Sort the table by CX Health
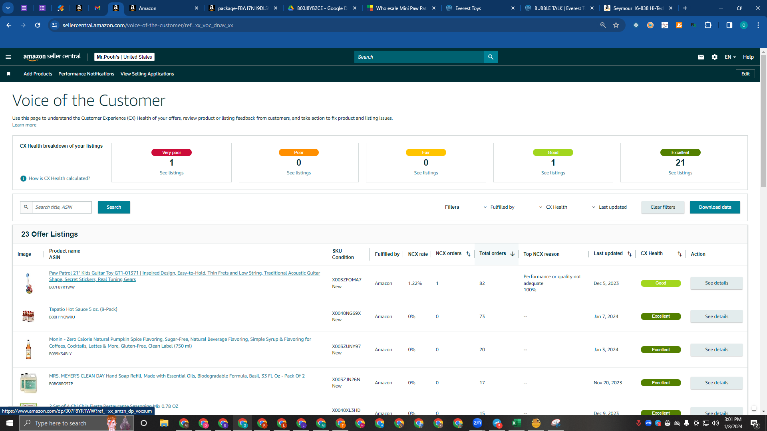The height and width of the screenshot is (431, 767). coord(680,254)
